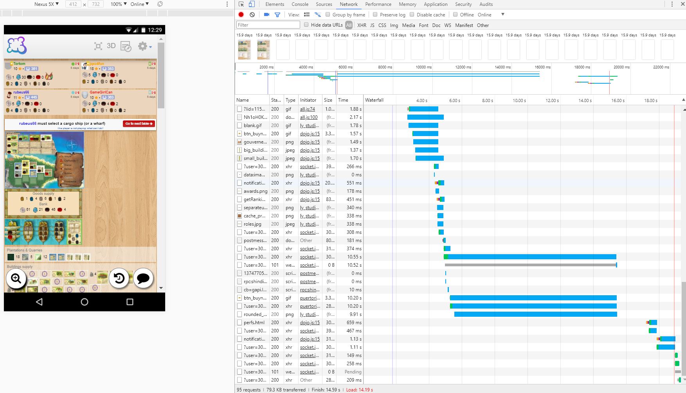686x393 pixels.
Task: Click into the network Filter text field
Action: pos(268,25)
